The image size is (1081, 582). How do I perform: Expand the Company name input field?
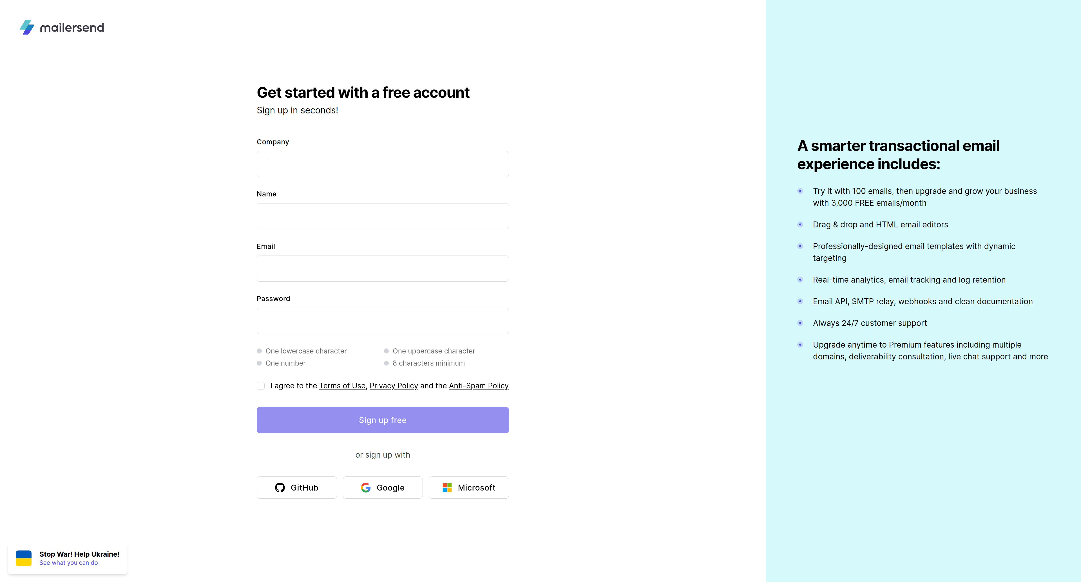(x=383, y=164)
